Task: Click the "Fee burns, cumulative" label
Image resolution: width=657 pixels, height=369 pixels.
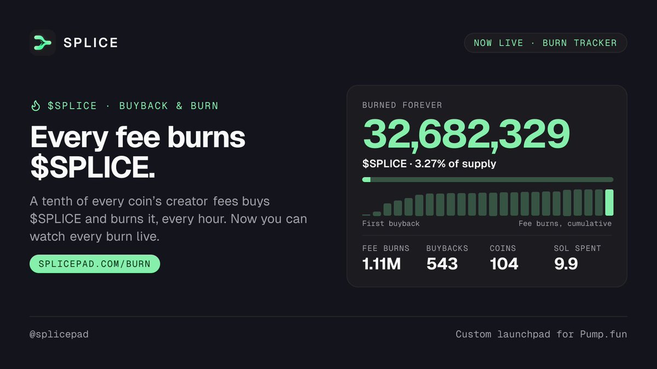Action: (565, 224)
